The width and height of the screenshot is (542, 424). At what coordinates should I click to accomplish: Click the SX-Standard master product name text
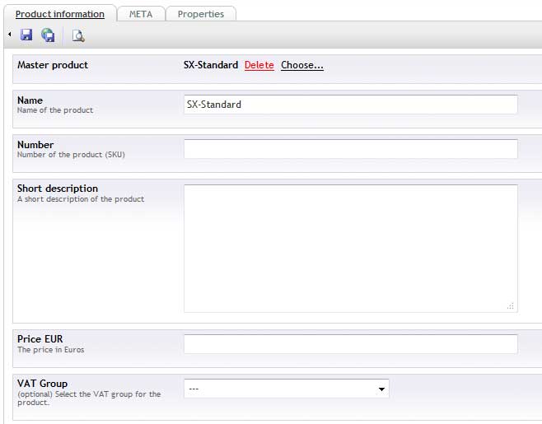[x=211, y=65]
